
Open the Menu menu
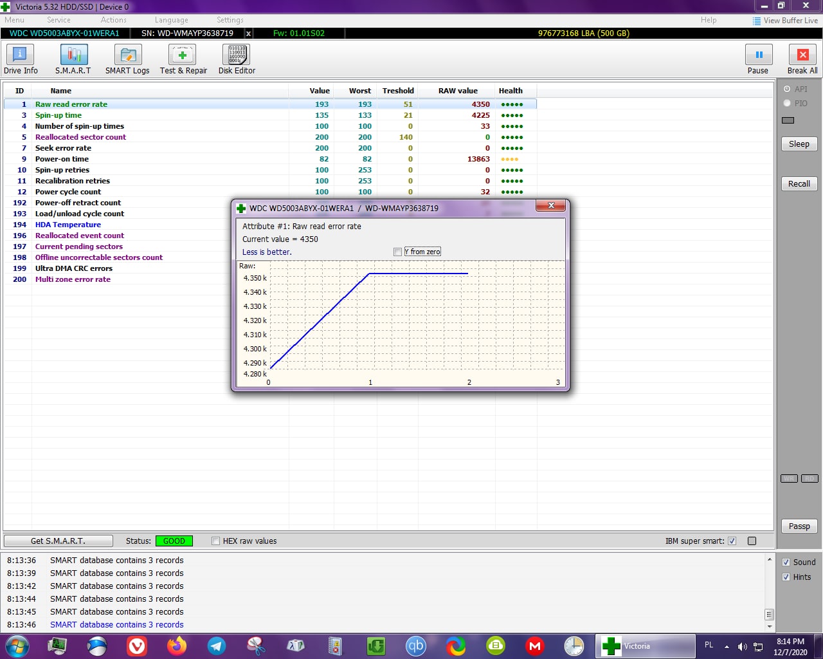coord(14,20)
